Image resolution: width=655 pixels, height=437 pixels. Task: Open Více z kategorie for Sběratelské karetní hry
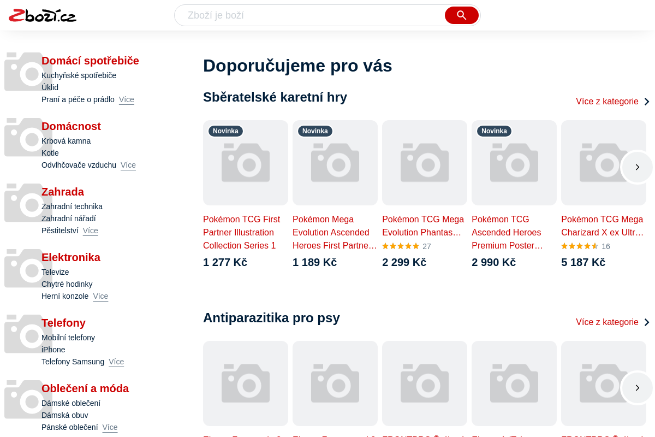click(x=612, y=102)
